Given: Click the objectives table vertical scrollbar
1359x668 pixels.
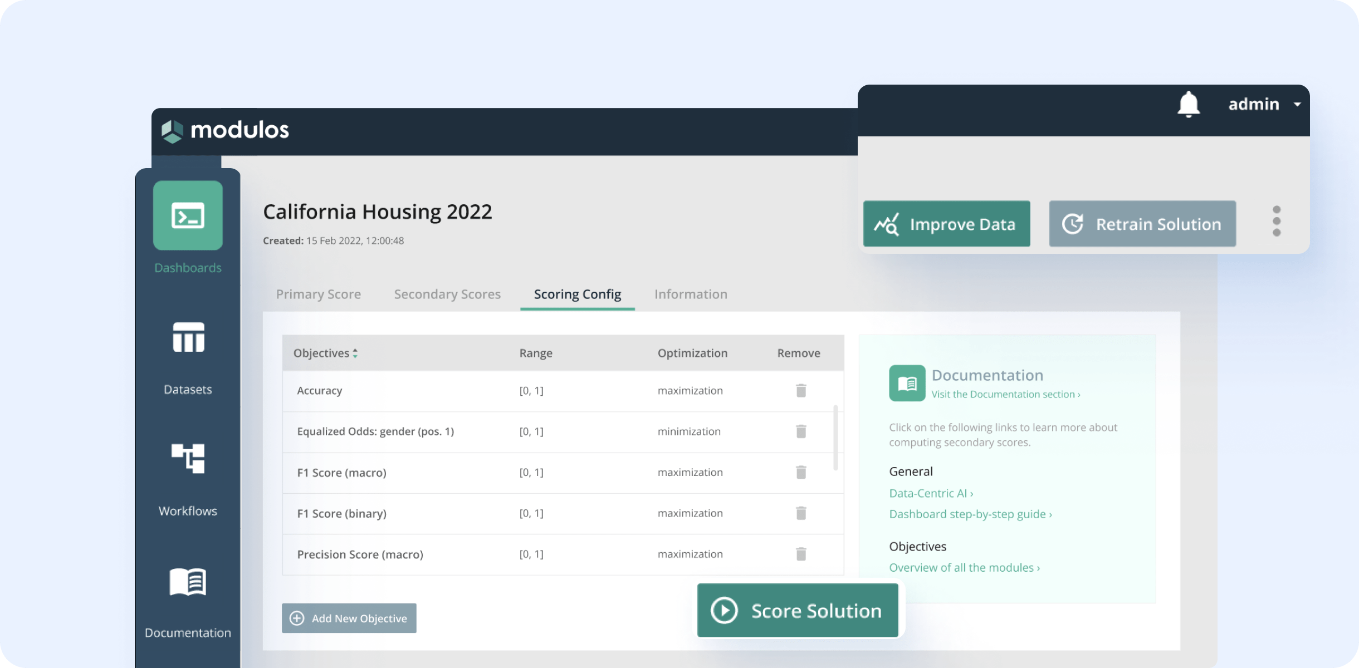Looking at the screenshot, I should click(835, 438).
